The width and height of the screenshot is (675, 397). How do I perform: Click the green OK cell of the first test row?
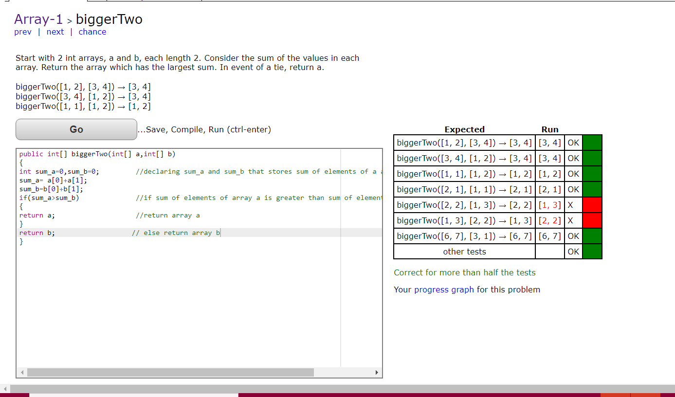573,142
